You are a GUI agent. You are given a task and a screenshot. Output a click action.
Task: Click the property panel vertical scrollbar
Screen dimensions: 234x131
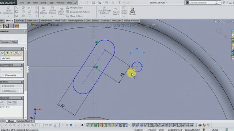[26, 83]
